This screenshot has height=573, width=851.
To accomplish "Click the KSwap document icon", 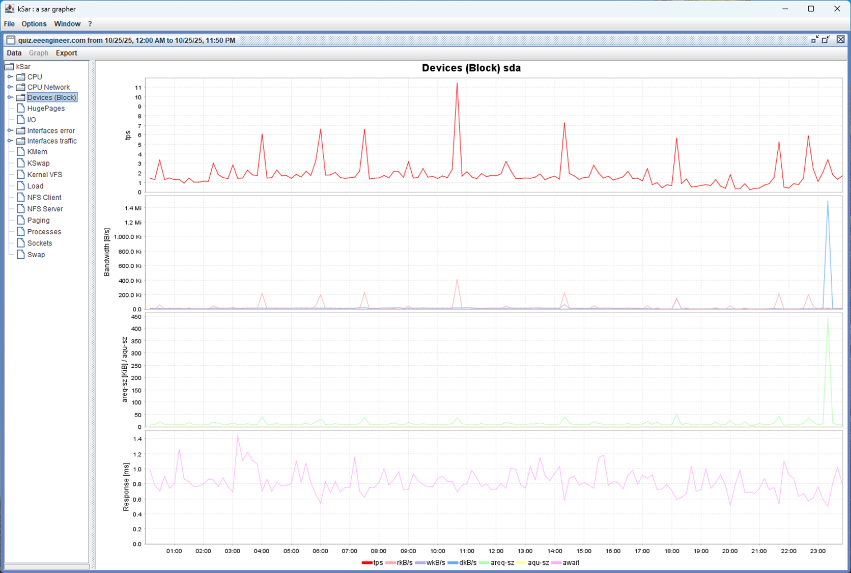I will pos(21,163).
